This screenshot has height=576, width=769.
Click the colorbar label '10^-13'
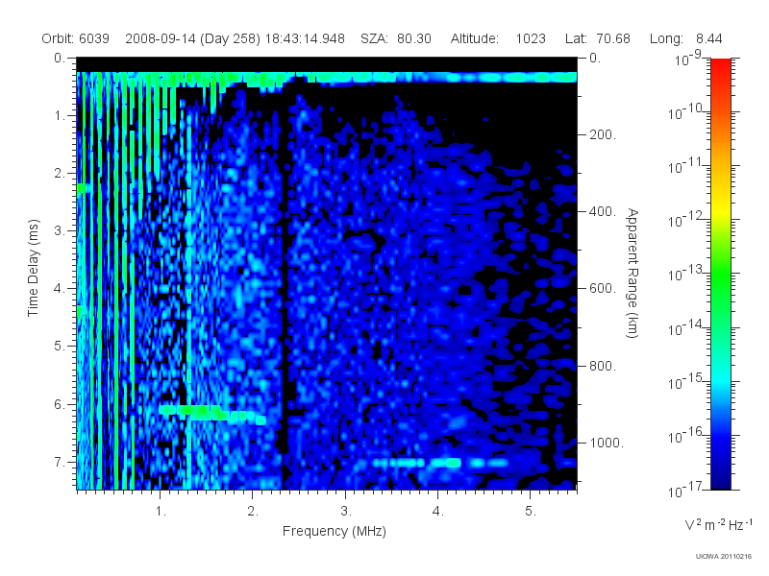coord(686,274)
